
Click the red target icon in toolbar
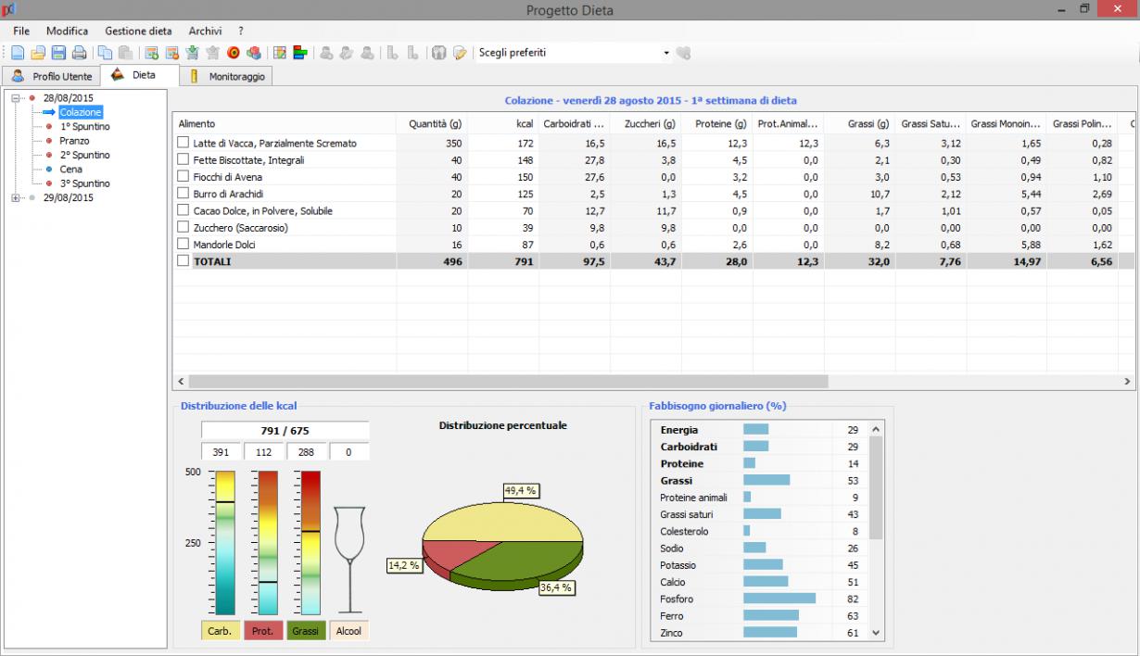(233, 53)
